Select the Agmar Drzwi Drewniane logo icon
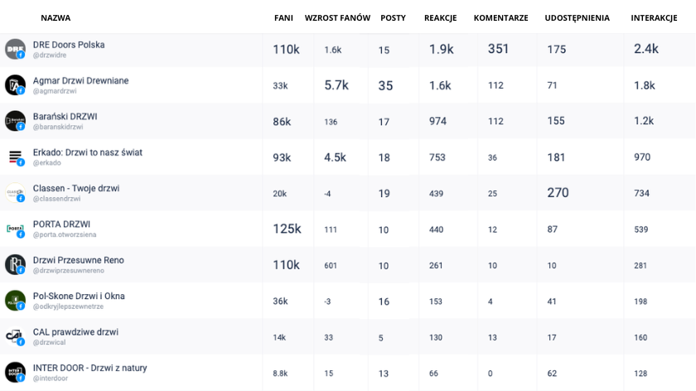This screenshot has width=696, height=391. 15,84
